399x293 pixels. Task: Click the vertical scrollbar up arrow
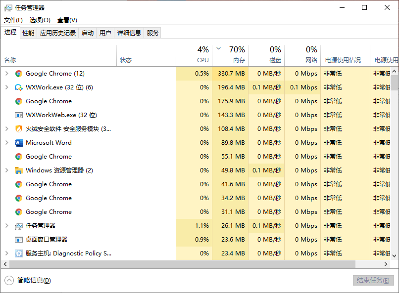(x=395, y=70)
